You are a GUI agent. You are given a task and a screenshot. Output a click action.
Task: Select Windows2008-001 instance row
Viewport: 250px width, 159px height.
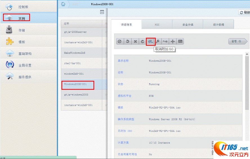point(84,84)
